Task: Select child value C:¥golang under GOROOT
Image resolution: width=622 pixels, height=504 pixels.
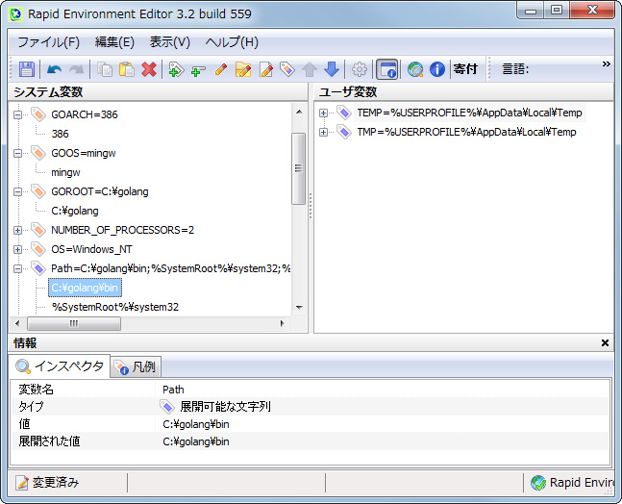Action: click(75, 211)
